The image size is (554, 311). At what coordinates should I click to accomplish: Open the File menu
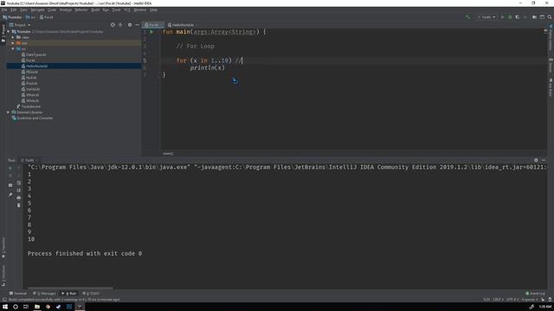pyautogui.click(x=4, y=10)
